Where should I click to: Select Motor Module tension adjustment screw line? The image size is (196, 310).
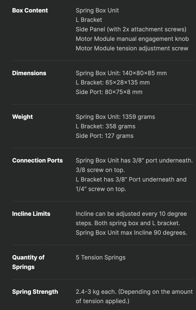132,49
